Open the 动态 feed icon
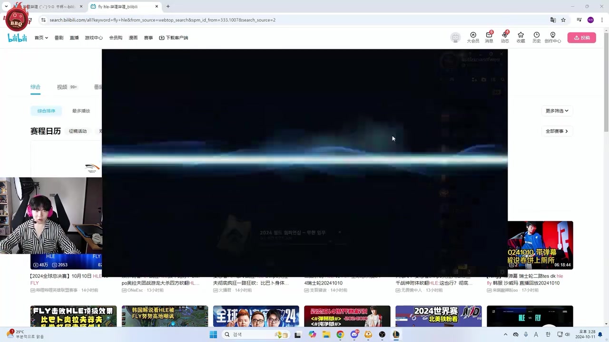This screenshot has height=342, width=609. tap(505, 38)
